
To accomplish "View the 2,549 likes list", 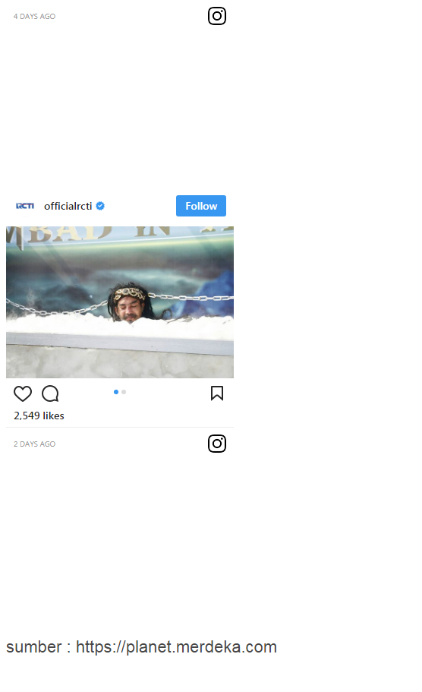I will pos(39,416).
